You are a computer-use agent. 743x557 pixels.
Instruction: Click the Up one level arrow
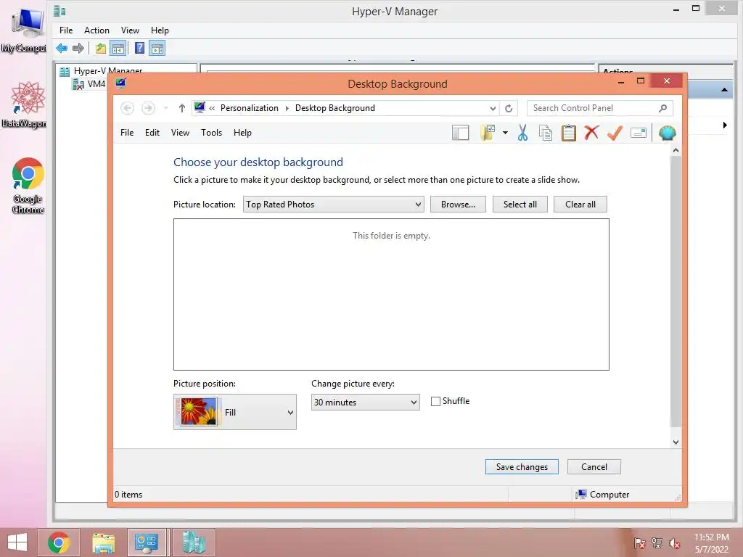[x=181, y=108]
